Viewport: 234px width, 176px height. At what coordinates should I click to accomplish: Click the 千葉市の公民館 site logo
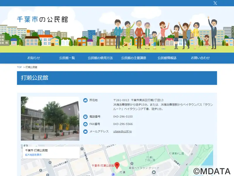(42, 19)
